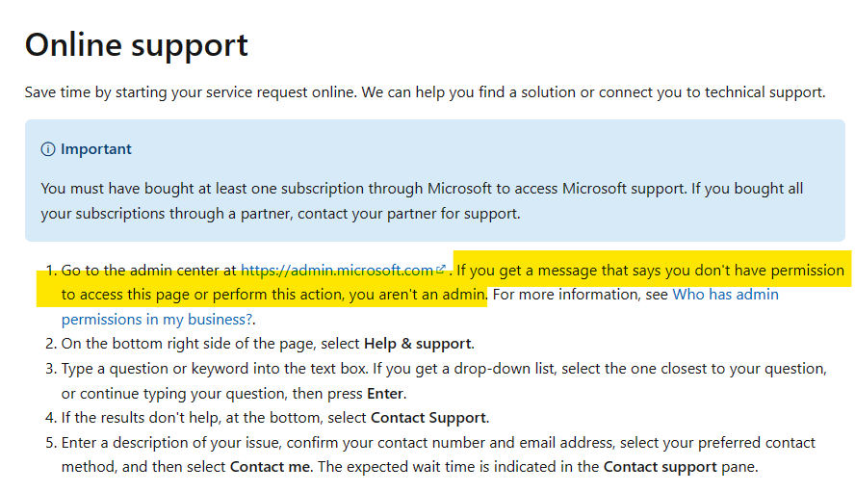Click the bold "Contact Support" text in step 4
The height and width of the screenshot is (492, 855).
pos(428,418)
